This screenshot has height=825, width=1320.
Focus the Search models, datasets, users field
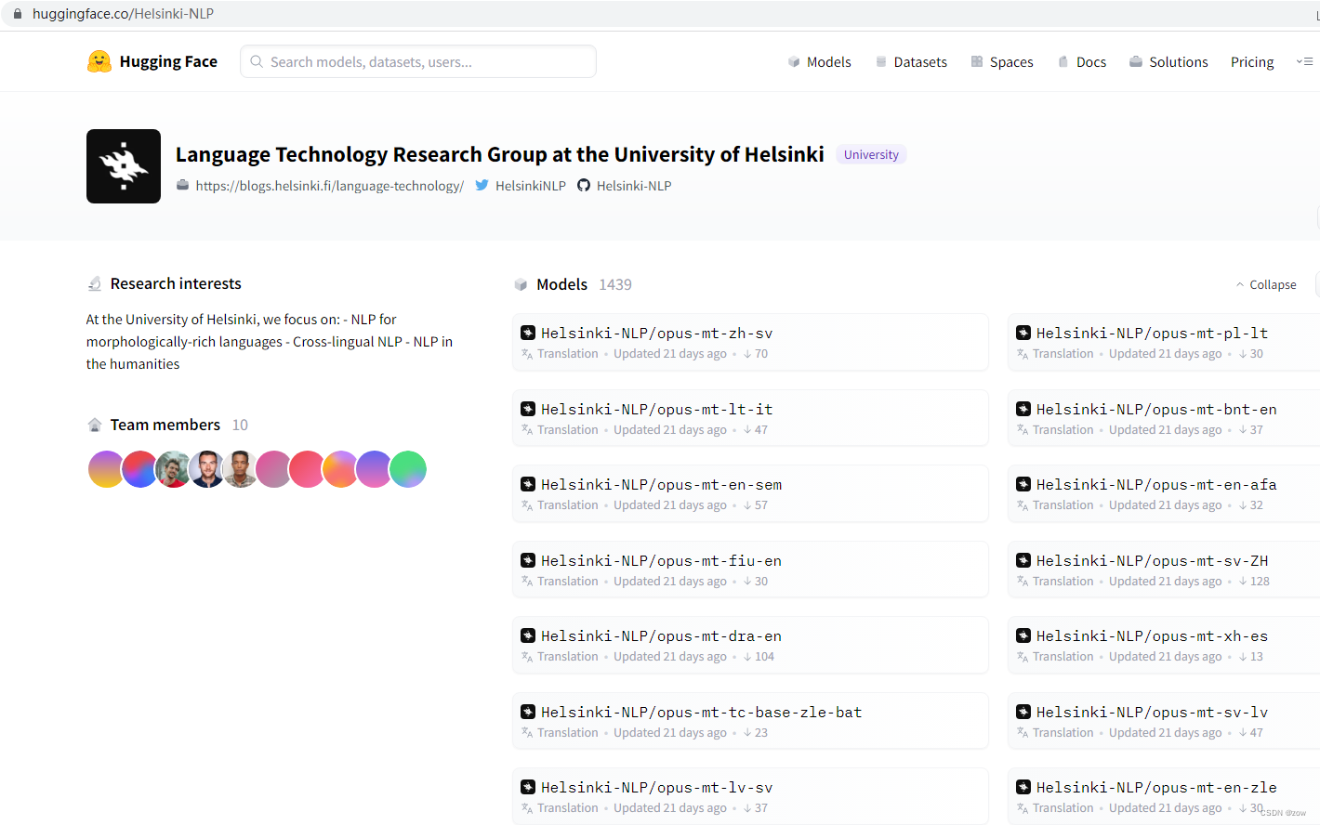[418, 61]
